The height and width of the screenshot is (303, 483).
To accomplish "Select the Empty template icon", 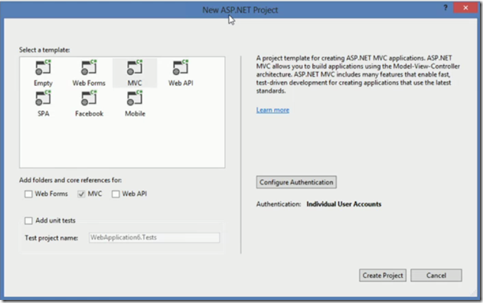I will (x=43, y=67).
